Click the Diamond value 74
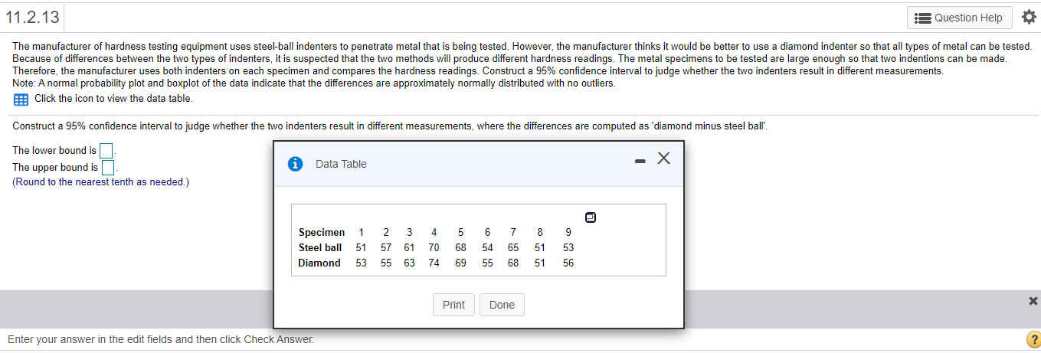 point(434,263)
